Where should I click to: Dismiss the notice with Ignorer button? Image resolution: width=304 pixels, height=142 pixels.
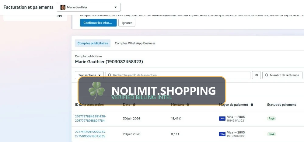(127, 23)
